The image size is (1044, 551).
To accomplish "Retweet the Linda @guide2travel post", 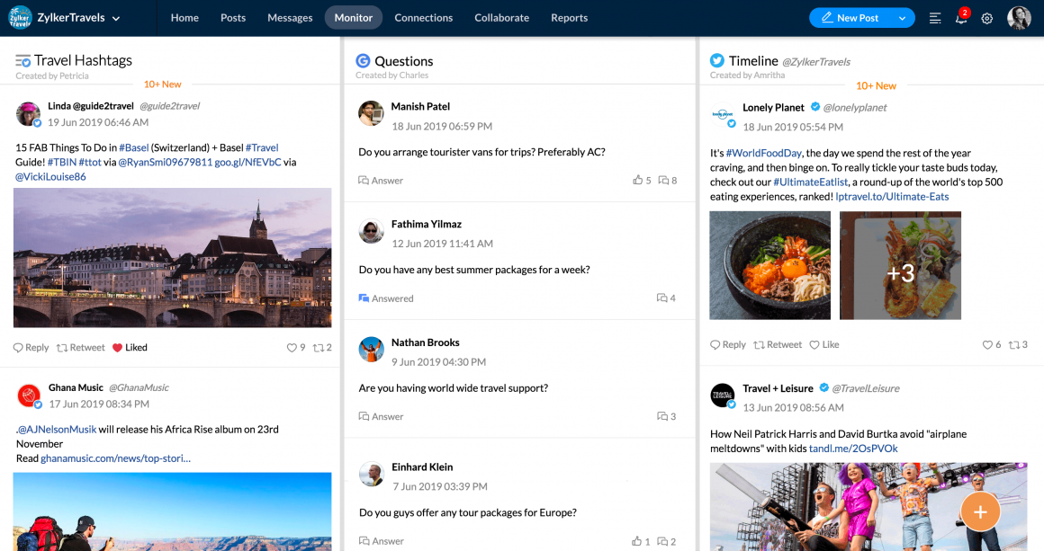I will click(81, 348).
